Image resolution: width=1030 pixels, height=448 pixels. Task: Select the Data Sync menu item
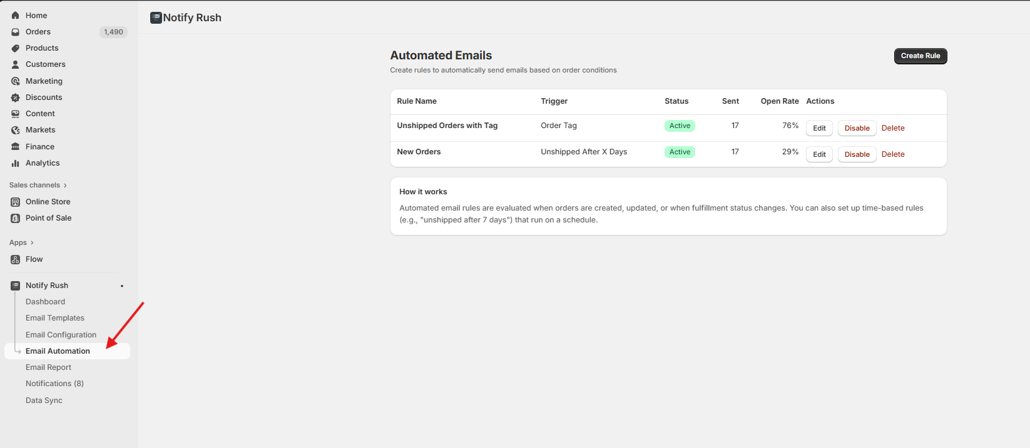point(44,401)
